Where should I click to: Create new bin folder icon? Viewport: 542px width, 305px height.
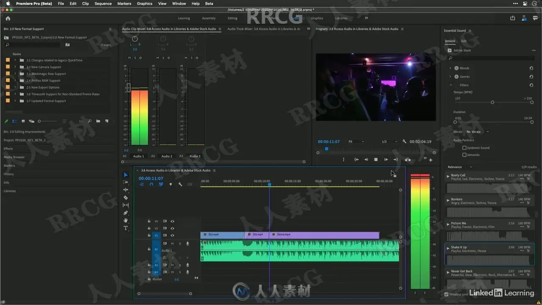coord(98,121)
